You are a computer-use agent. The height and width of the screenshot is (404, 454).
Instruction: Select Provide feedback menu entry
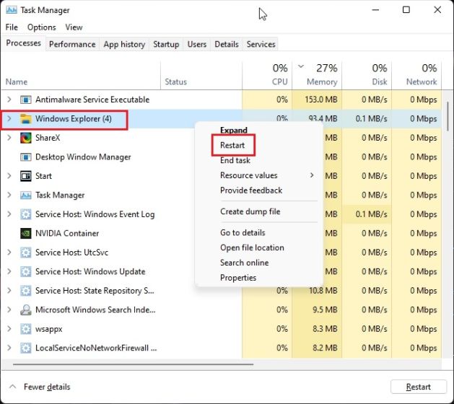251,190
